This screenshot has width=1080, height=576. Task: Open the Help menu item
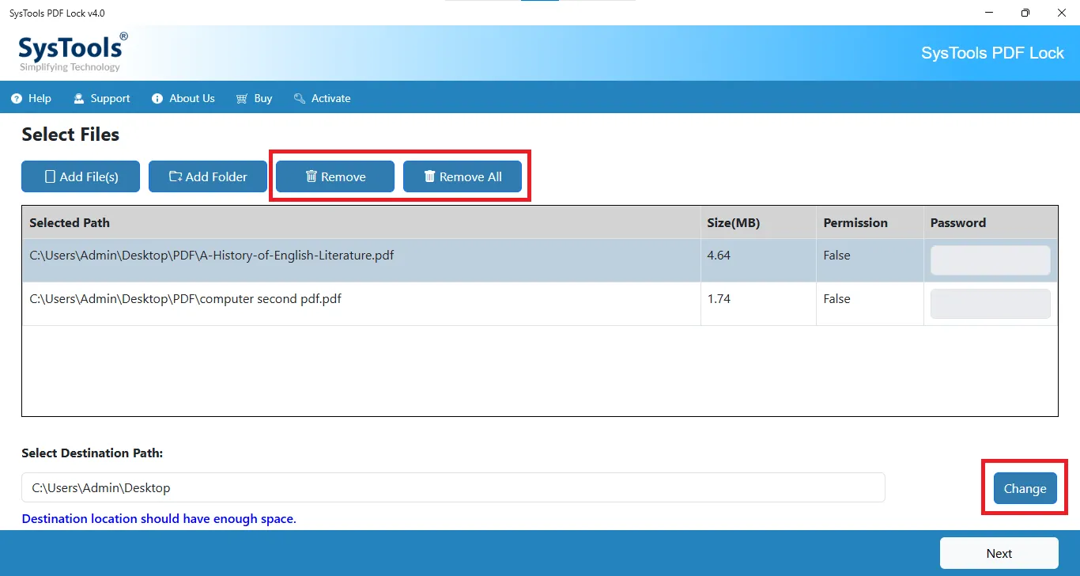[x=31, y=98]
